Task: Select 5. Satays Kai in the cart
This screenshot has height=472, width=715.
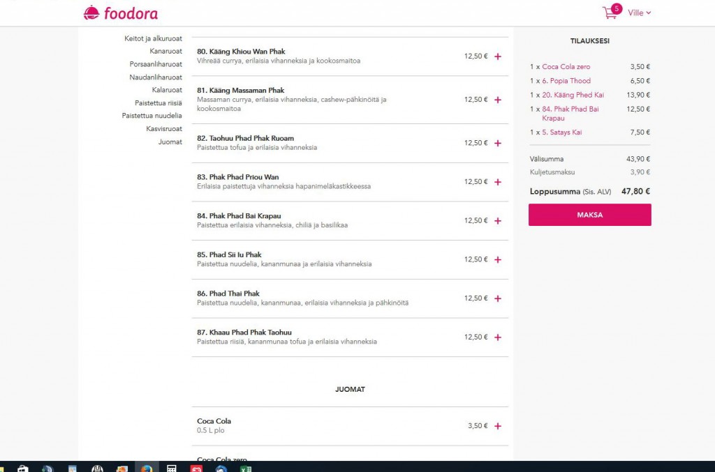Action: (561, 132)
